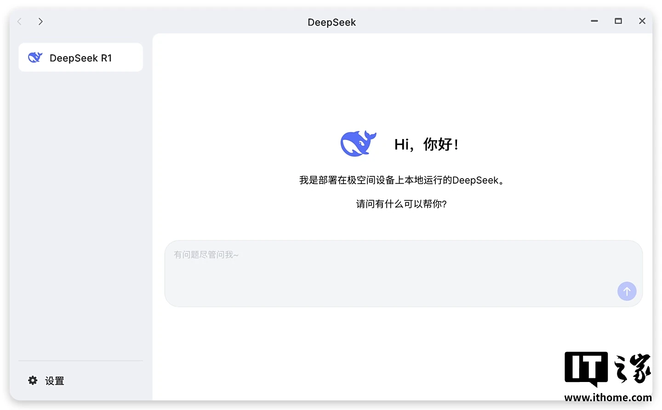Focus the 有问题尽管问我~ message input
Screen dimensions: 662x410
(391, 271)
